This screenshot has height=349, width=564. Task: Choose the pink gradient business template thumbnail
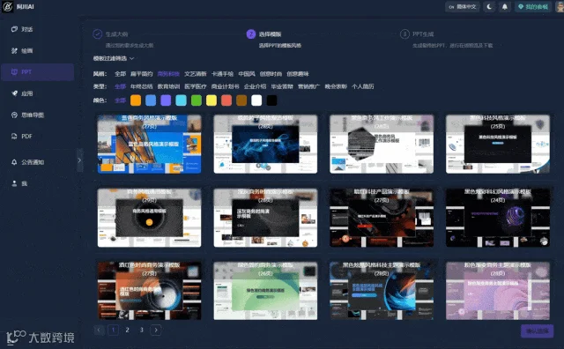[x=498, y=291]
